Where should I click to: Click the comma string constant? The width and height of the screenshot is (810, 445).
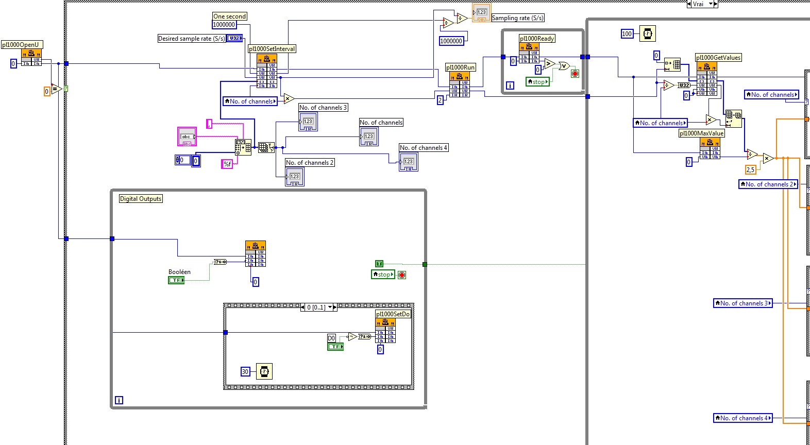209,124
